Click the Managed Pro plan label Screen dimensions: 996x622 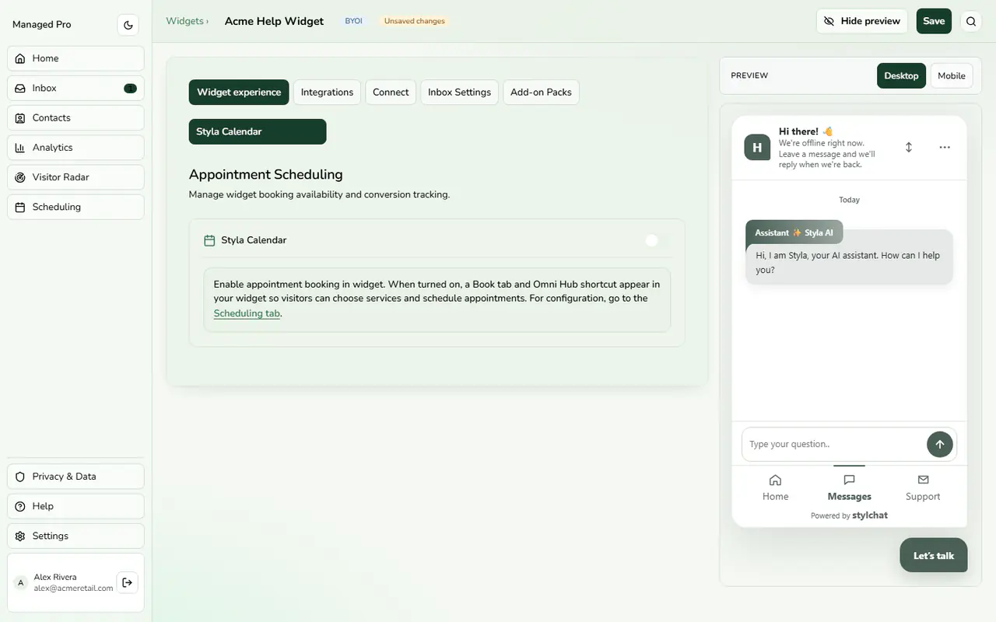(x=42, y=25)
